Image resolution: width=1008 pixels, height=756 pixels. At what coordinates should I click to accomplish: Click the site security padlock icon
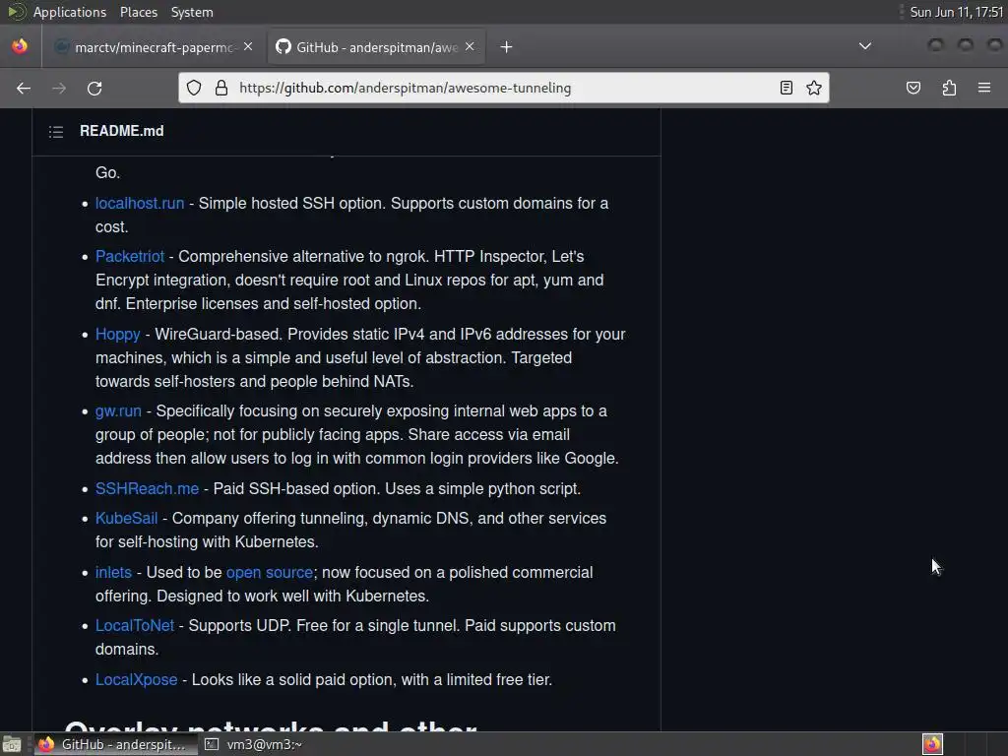221,88
